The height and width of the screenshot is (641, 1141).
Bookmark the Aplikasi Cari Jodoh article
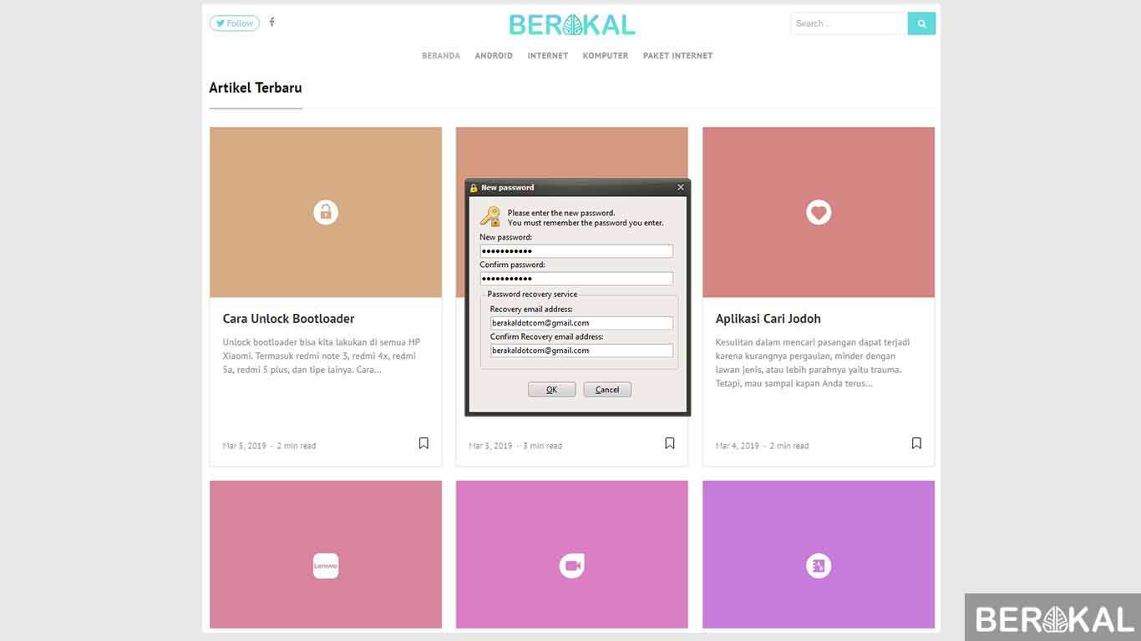tap(916, 443)
